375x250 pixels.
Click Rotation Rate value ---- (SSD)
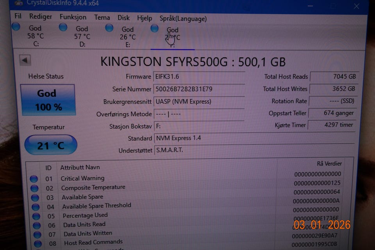(x=333, y=101)
